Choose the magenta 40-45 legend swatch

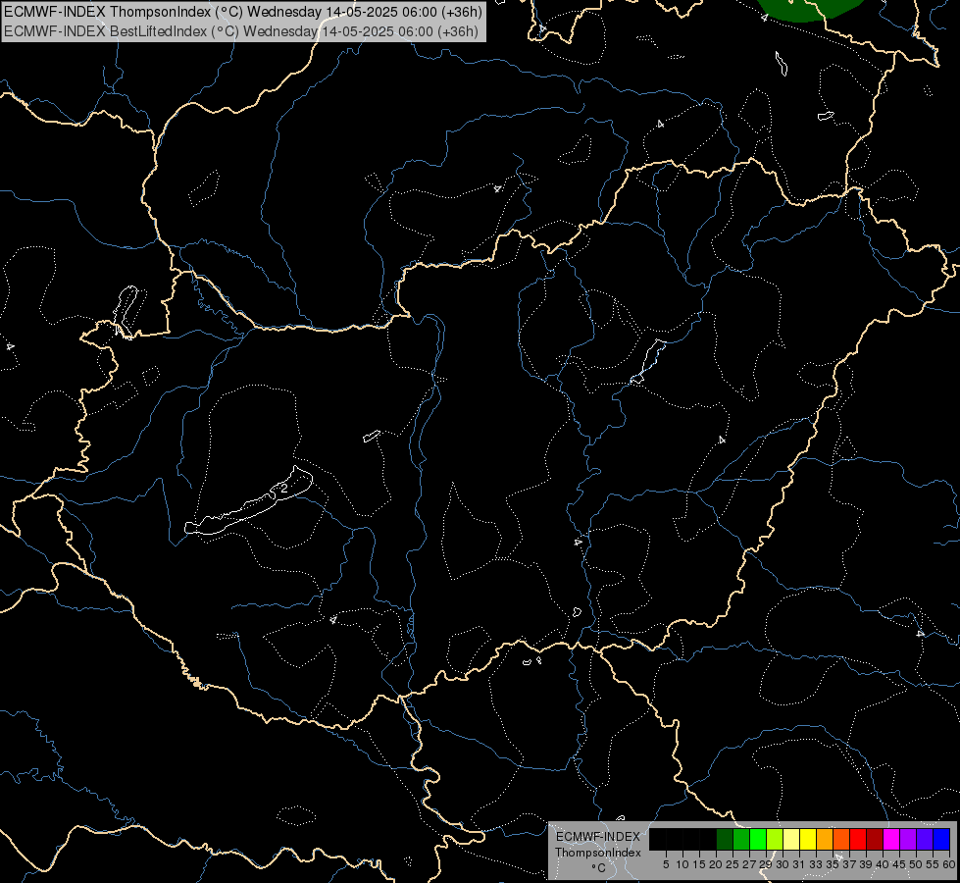pos(891,839)
